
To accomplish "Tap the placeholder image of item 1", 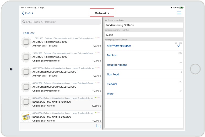I will 26,42.
